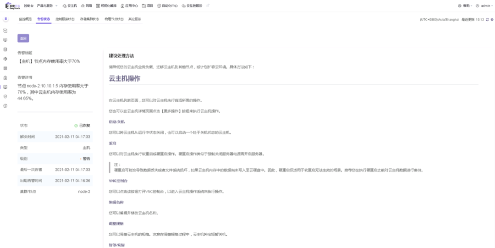
Task: Open 自动化中心 in the top navigation
Action: (x=170, y=6)
